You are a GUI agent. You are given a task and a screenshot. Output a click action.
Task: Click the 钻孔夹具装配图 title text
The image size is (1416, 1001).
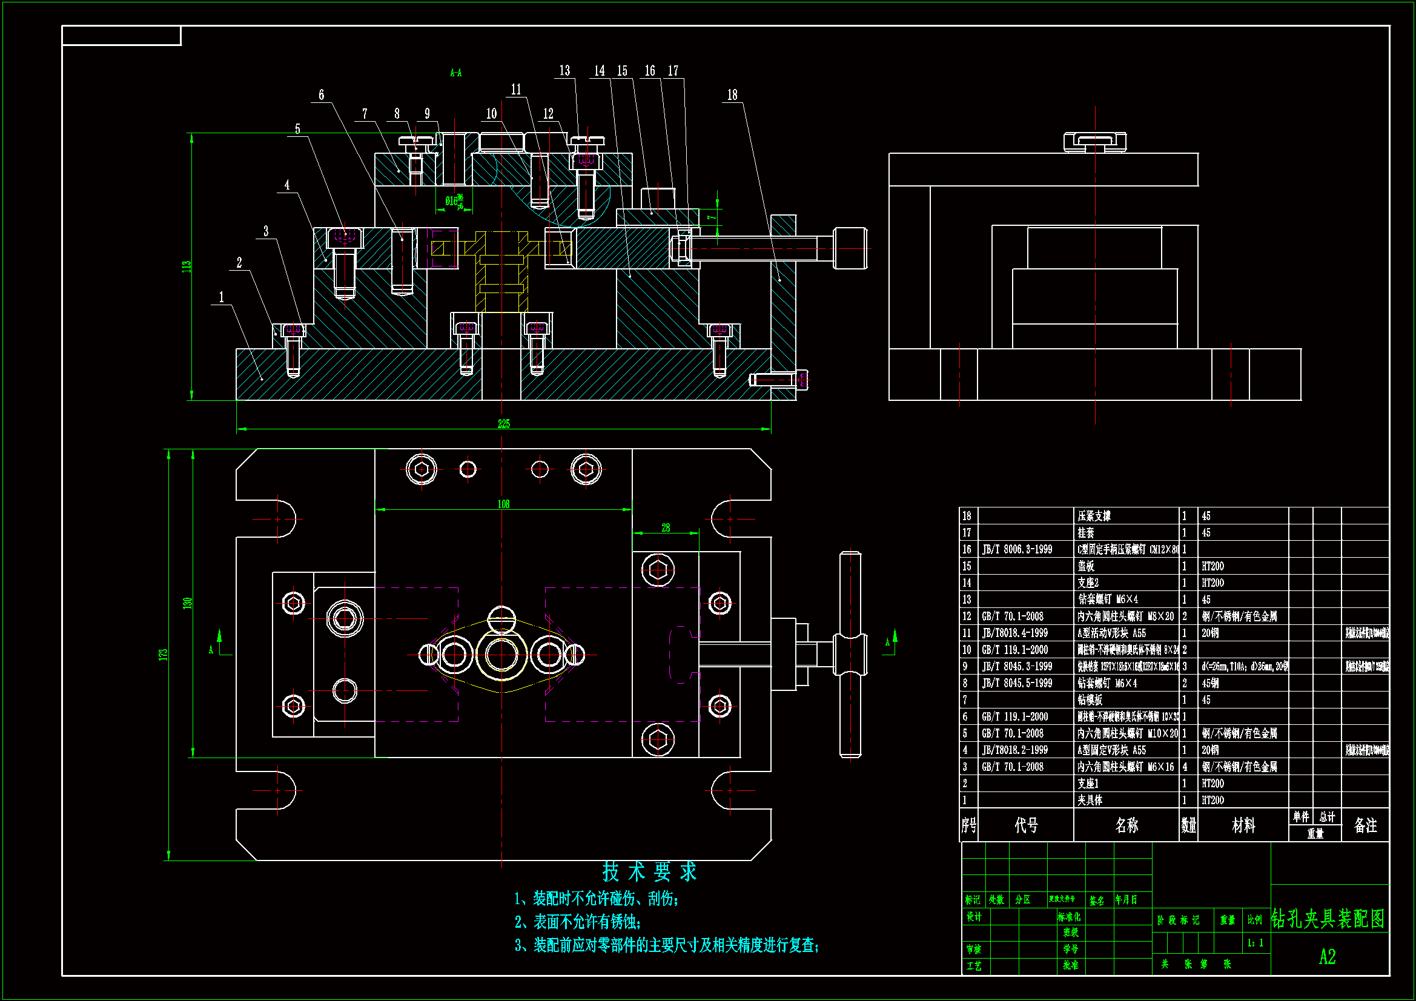coord(1328,919)
